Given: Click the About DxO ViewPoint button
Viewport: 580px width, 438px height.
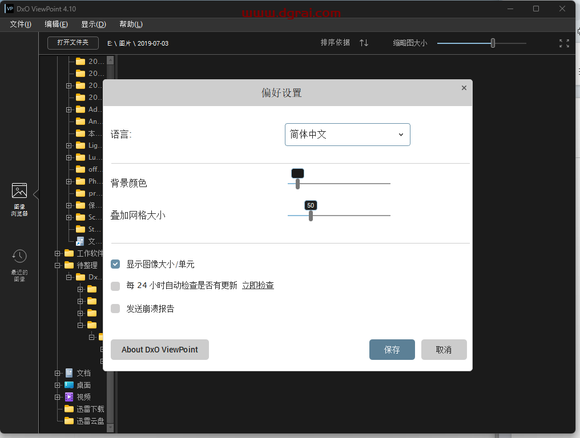Looking at the screenshot, I should point(160,350).
